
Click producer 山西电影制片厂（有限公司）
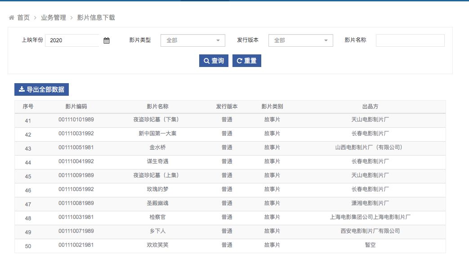point(370,147)
